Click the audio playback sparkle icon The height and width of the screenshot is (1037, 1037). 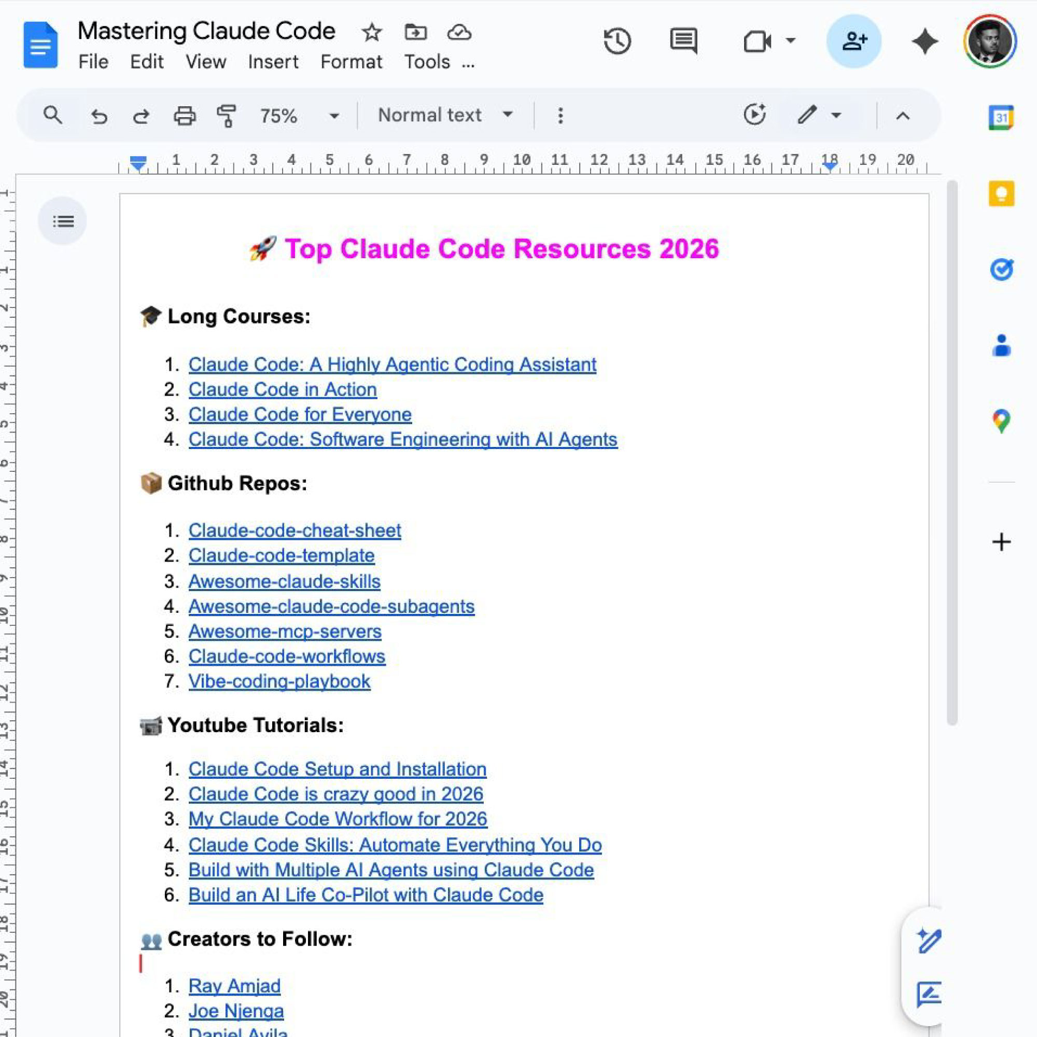pos(754,115)
